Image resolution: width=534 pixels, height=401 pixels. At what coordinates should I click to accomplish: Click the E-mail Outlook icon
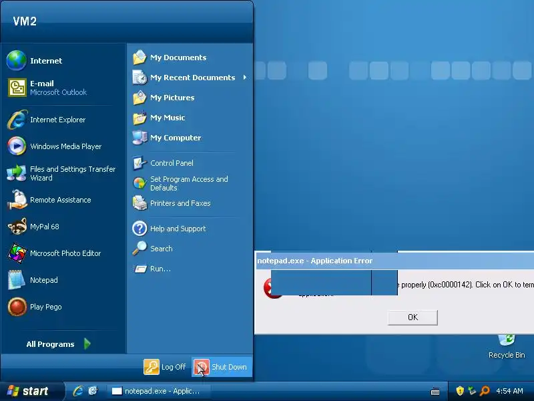coord(17,88)
